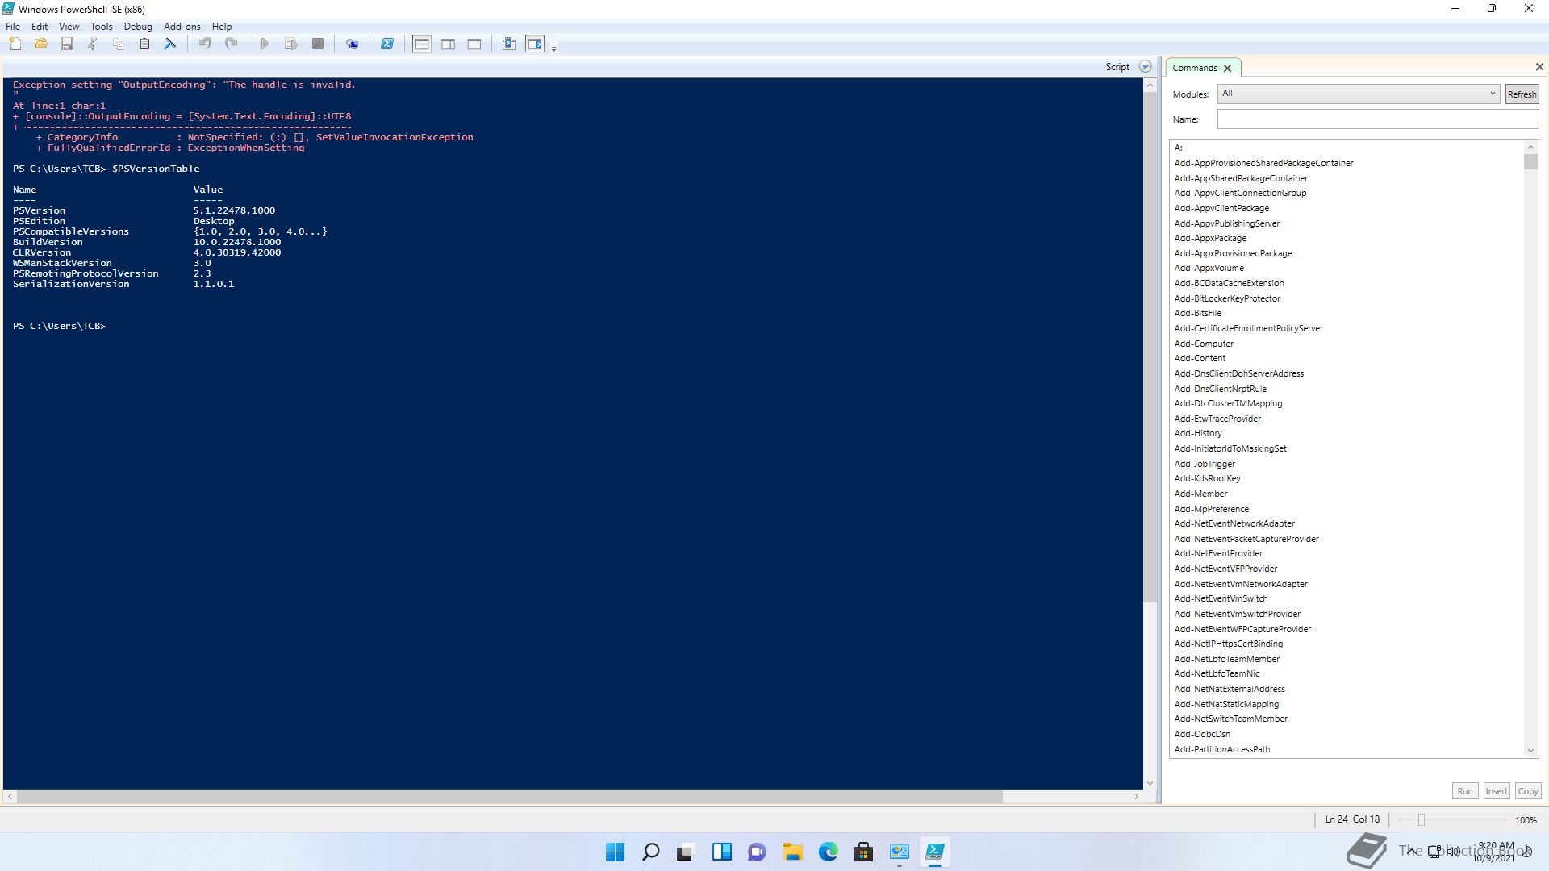Viewport: 1549px width, 871px height.
Task: Undo the last action
Action: coord(205,44)
